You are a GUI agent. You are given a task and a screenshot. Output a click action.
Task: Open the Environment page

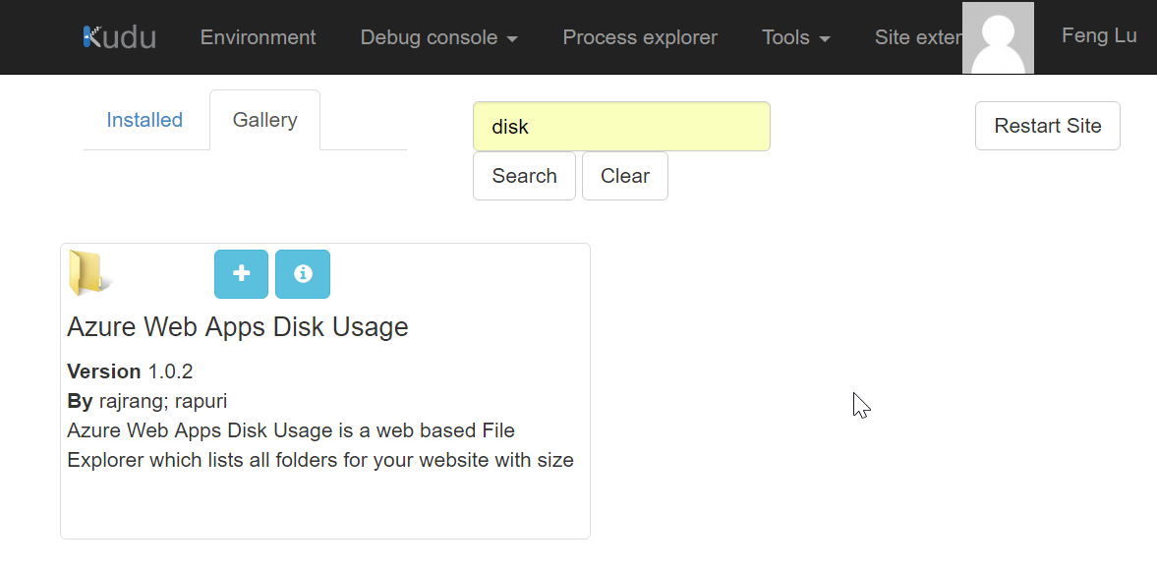click(x=258, y=37)
